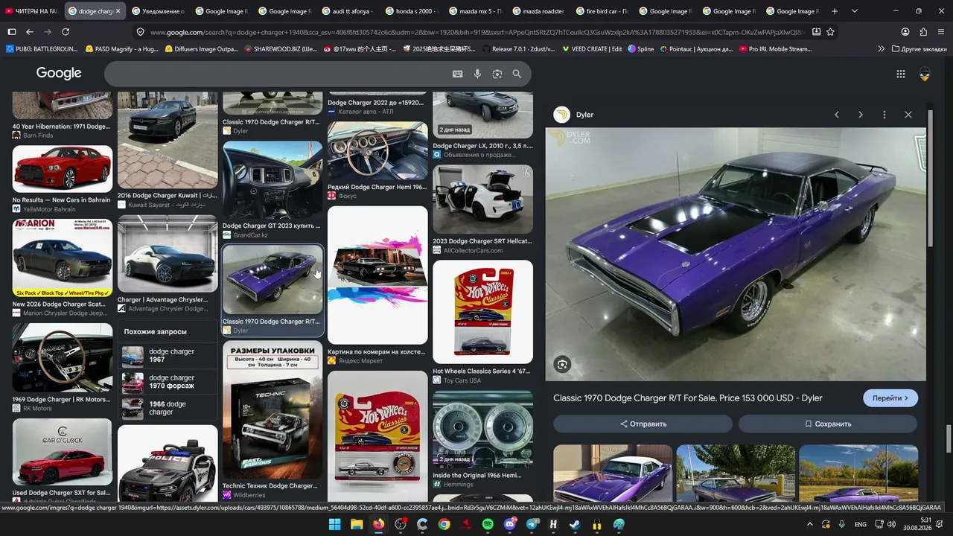Switch the ENG input language indicator
The width and height of the screenshot is (953, 536).
coord(861,524)
